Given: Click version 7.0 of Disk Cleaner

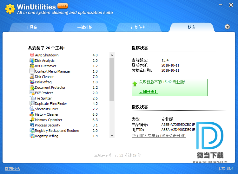Looking at the screenshot, I should coord(95,77).
